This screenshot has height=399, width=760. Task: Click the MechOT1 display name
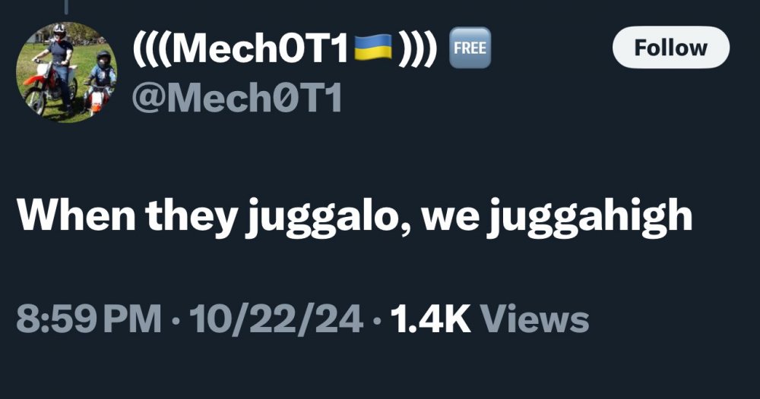[285, 47]
